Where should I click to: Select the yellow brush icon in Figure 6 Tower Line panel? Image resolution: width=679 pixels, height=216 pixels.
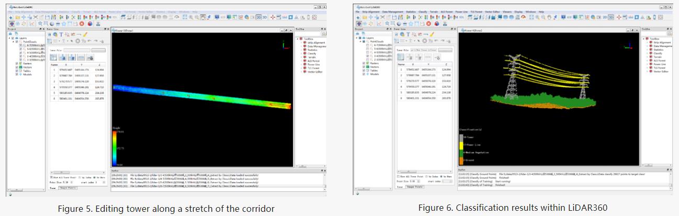coord(432,34)
